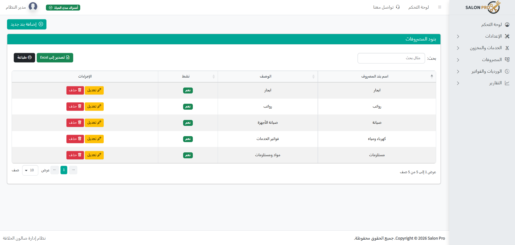
Task: Open the page size 10 dropdown
Action: 30,170
